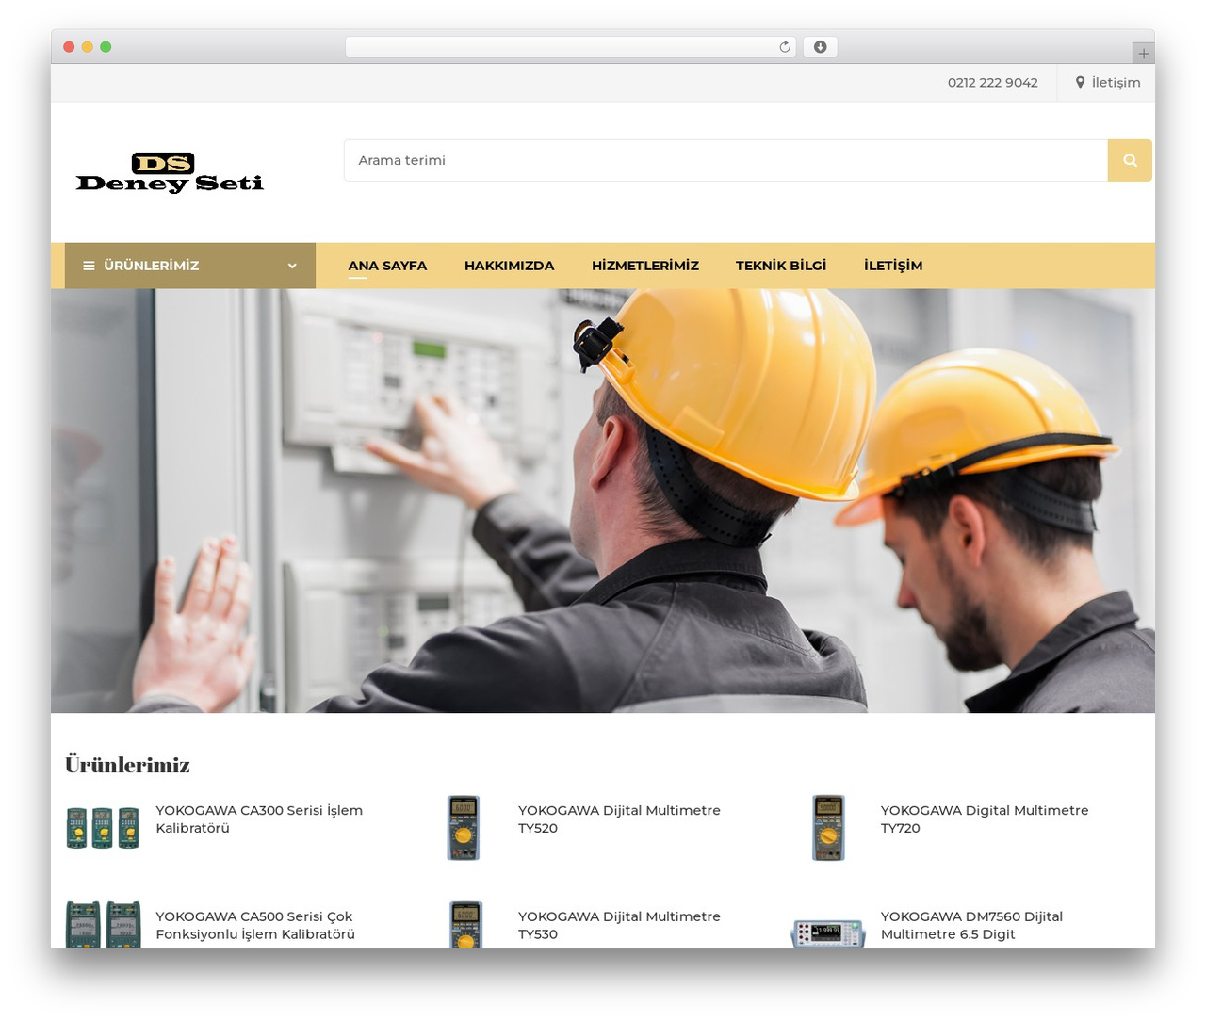Open YOKOGAWA CA300 Serisi İşlem Kalibratörü link

259,819
